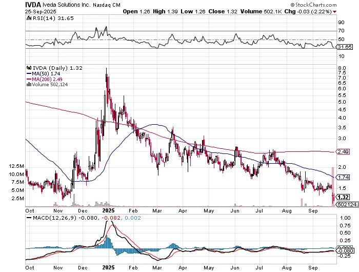The width and height of the screenshot is (359, 272).
Task: Click the red -0.082 MACD signal value
Action: pyautogui.click(x=111, y=218)
